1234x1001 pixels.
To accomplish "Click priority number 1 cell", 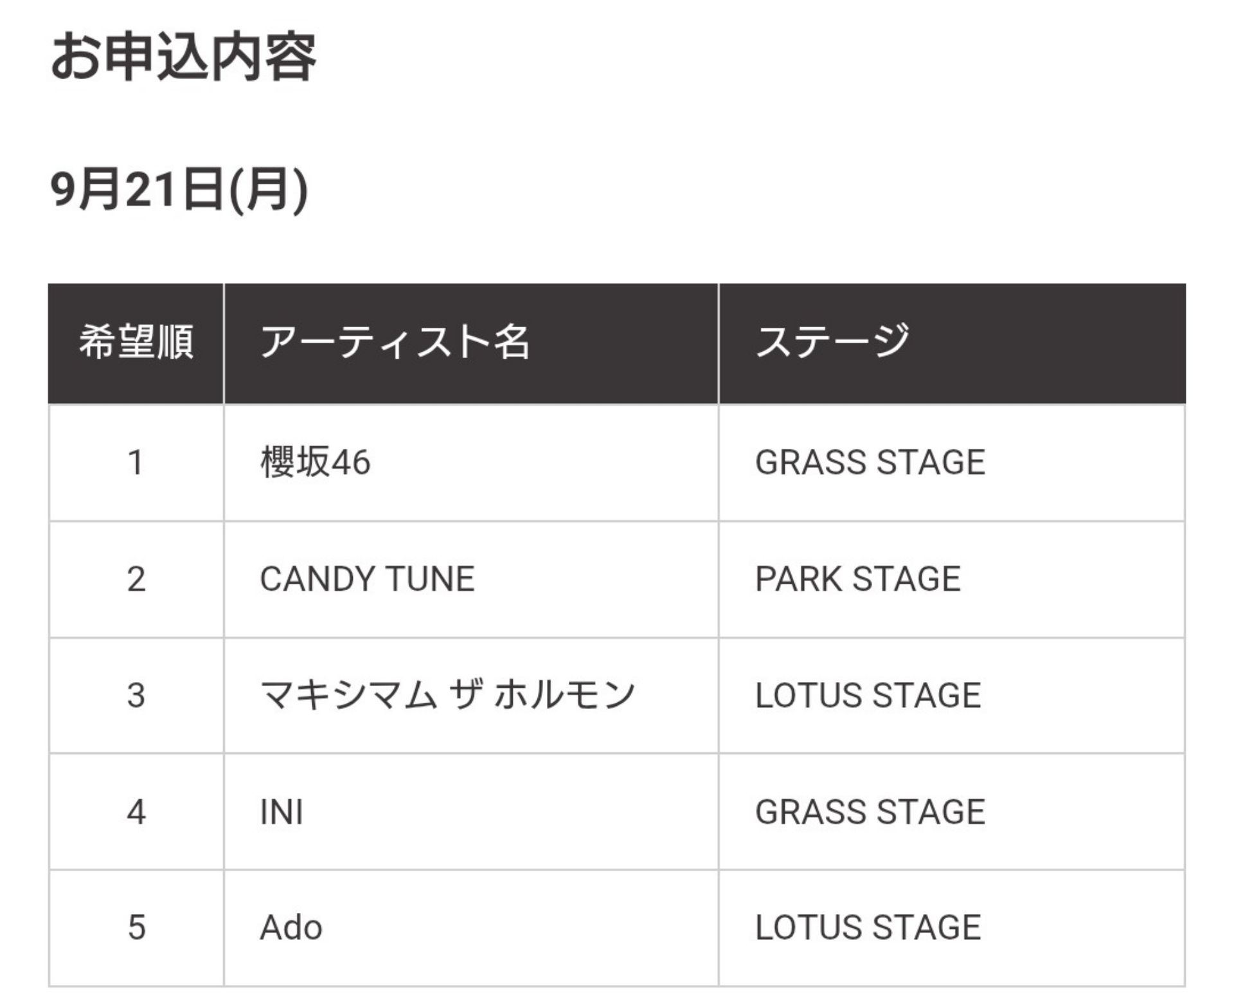I will click(136, 463).
